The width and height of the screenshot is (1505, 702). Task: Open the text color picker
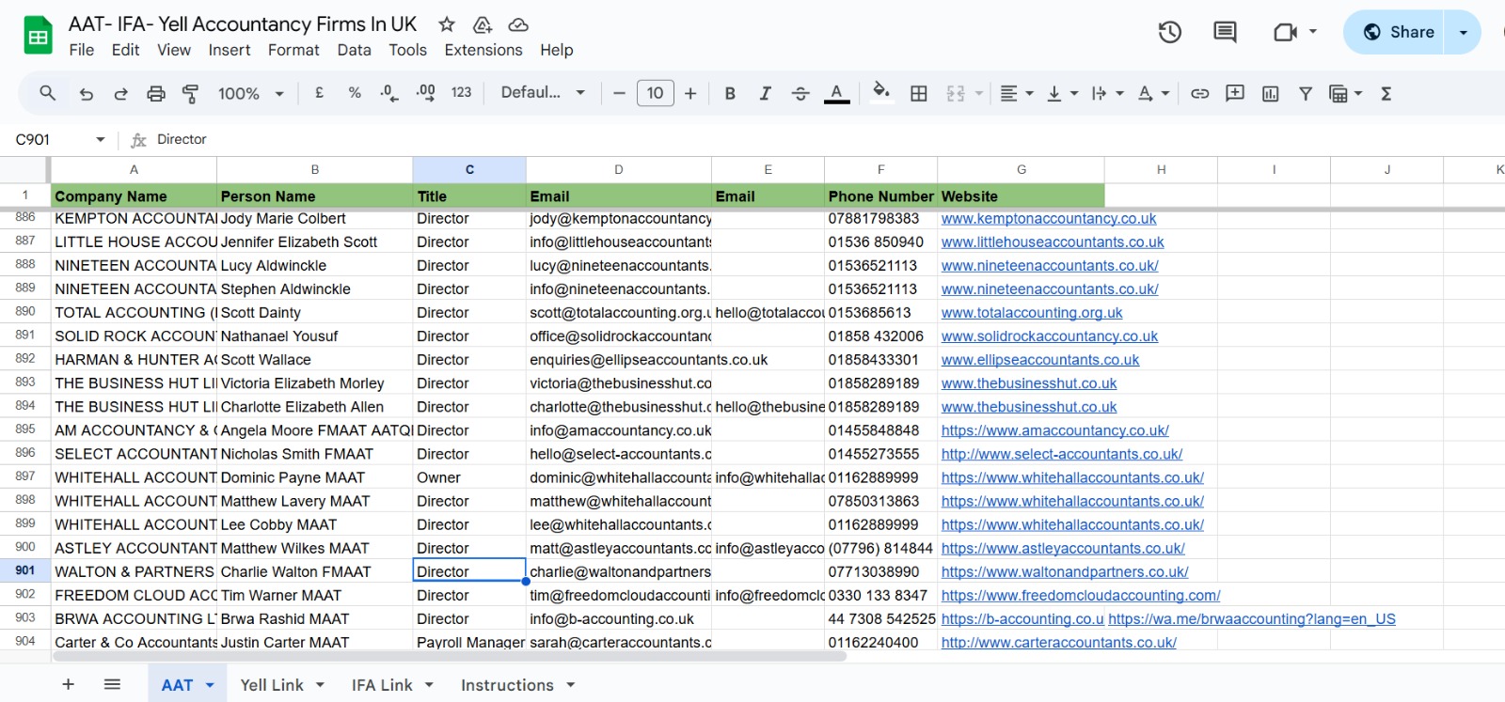coord(836,93)
